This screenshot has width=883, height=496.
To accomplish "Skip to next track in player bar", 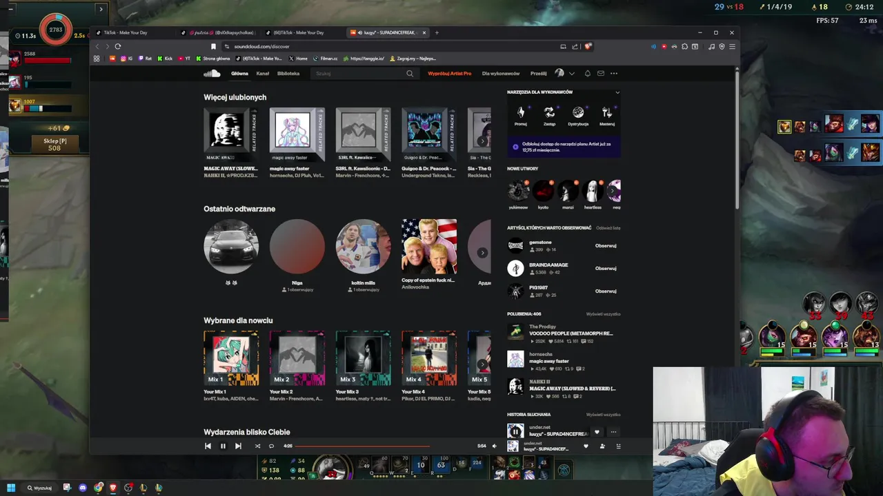I will (x=238, y=446).
